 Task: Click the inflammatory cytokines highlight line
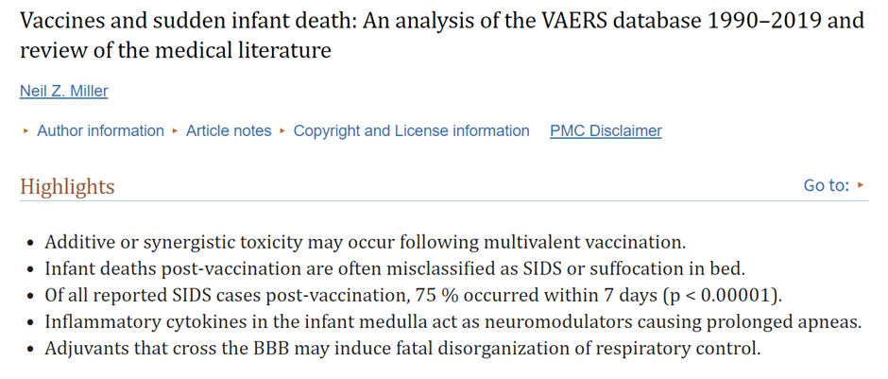453,321
